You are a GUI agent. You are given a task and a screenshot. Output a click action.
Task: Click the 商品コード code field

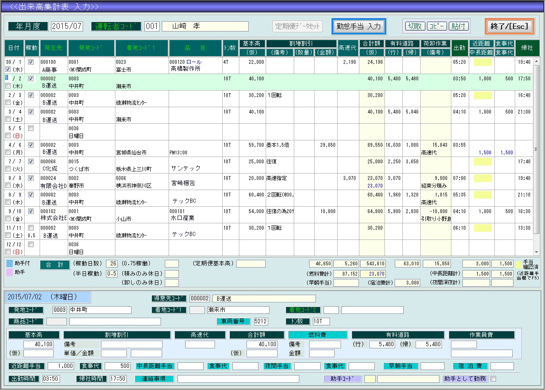click(57, 321)
